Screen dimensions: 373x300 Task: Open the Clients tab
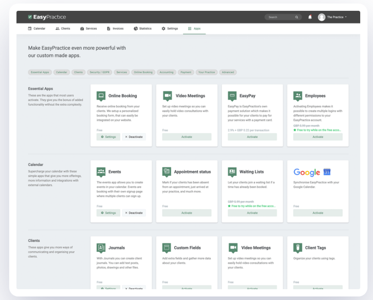(x=63, y=29)
